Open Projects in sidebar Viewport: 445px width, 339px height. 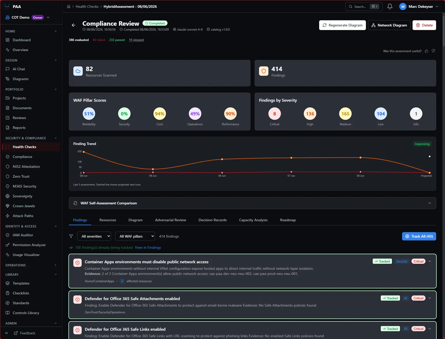point(31,98)
